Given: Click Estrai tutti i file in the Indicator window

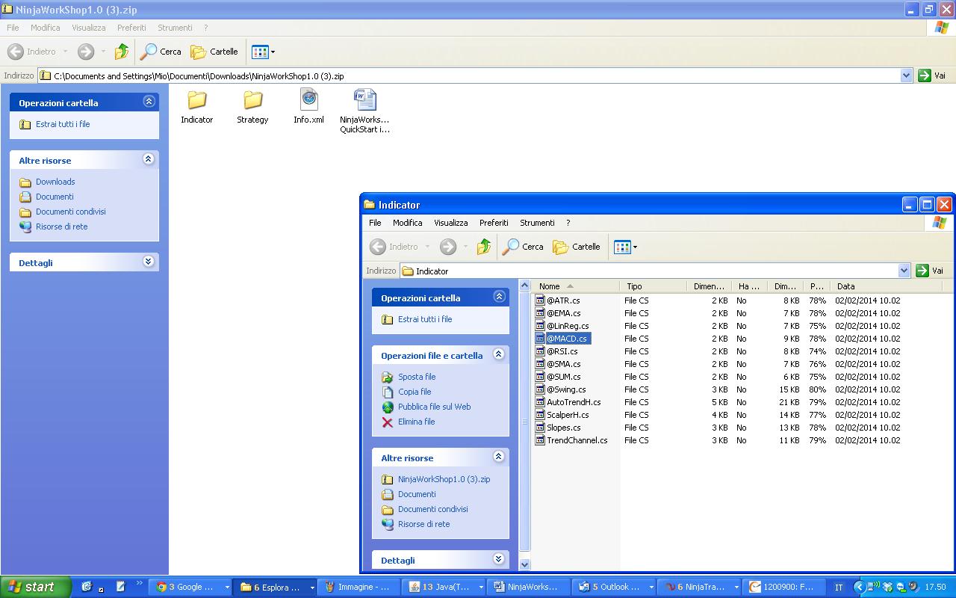Looking at the screenshot, I should (x=425, y=319).
